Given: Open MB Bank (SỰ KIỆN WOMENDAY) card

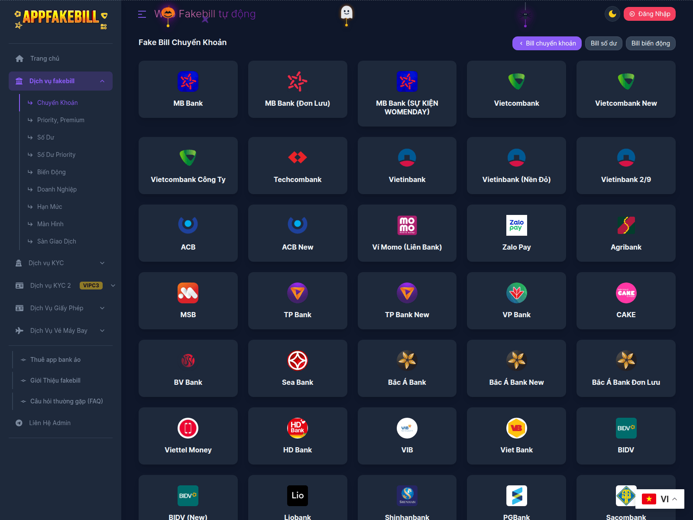Looking at the screenshot, I should 407,94.
